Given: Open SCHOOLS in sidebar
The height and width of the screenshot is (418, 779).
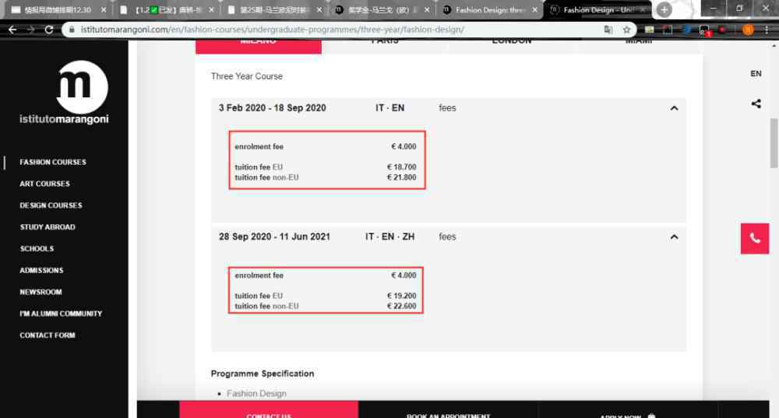Looking at the screenshot, I should coord(37,249).
